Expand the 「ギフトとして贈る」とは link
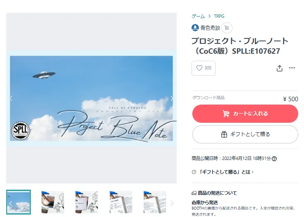The image size is (304, 217). pos(226,172)
